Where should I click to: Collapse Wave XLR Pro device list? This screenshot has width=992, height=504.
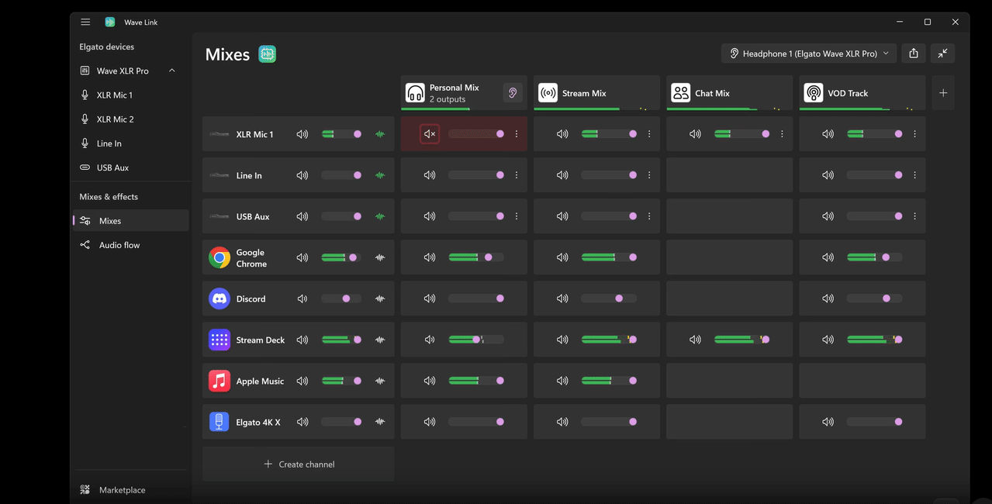172,71
